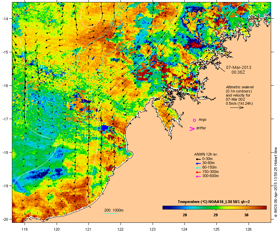280x232 pixels.
Task: Click the 150-300m depth label
Action: pos(210,172)
